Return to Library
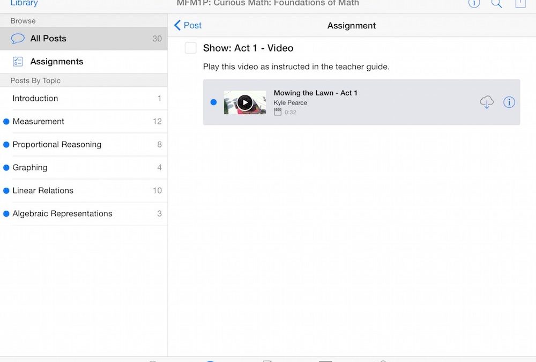 tap(24, 3)
